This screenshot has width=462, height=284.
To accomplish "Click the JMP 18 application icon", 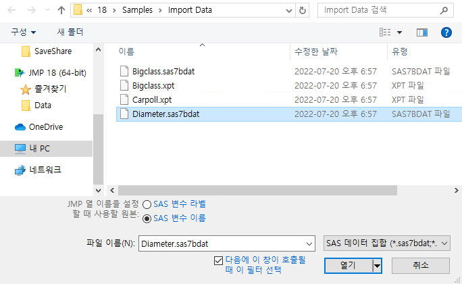I will click(x=20, y=72).
